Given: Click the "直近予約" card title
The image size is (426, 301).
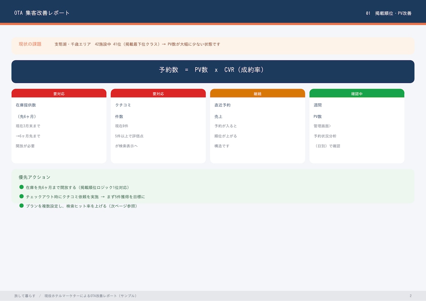Looking at the screenshot, I should coord(222,105).
